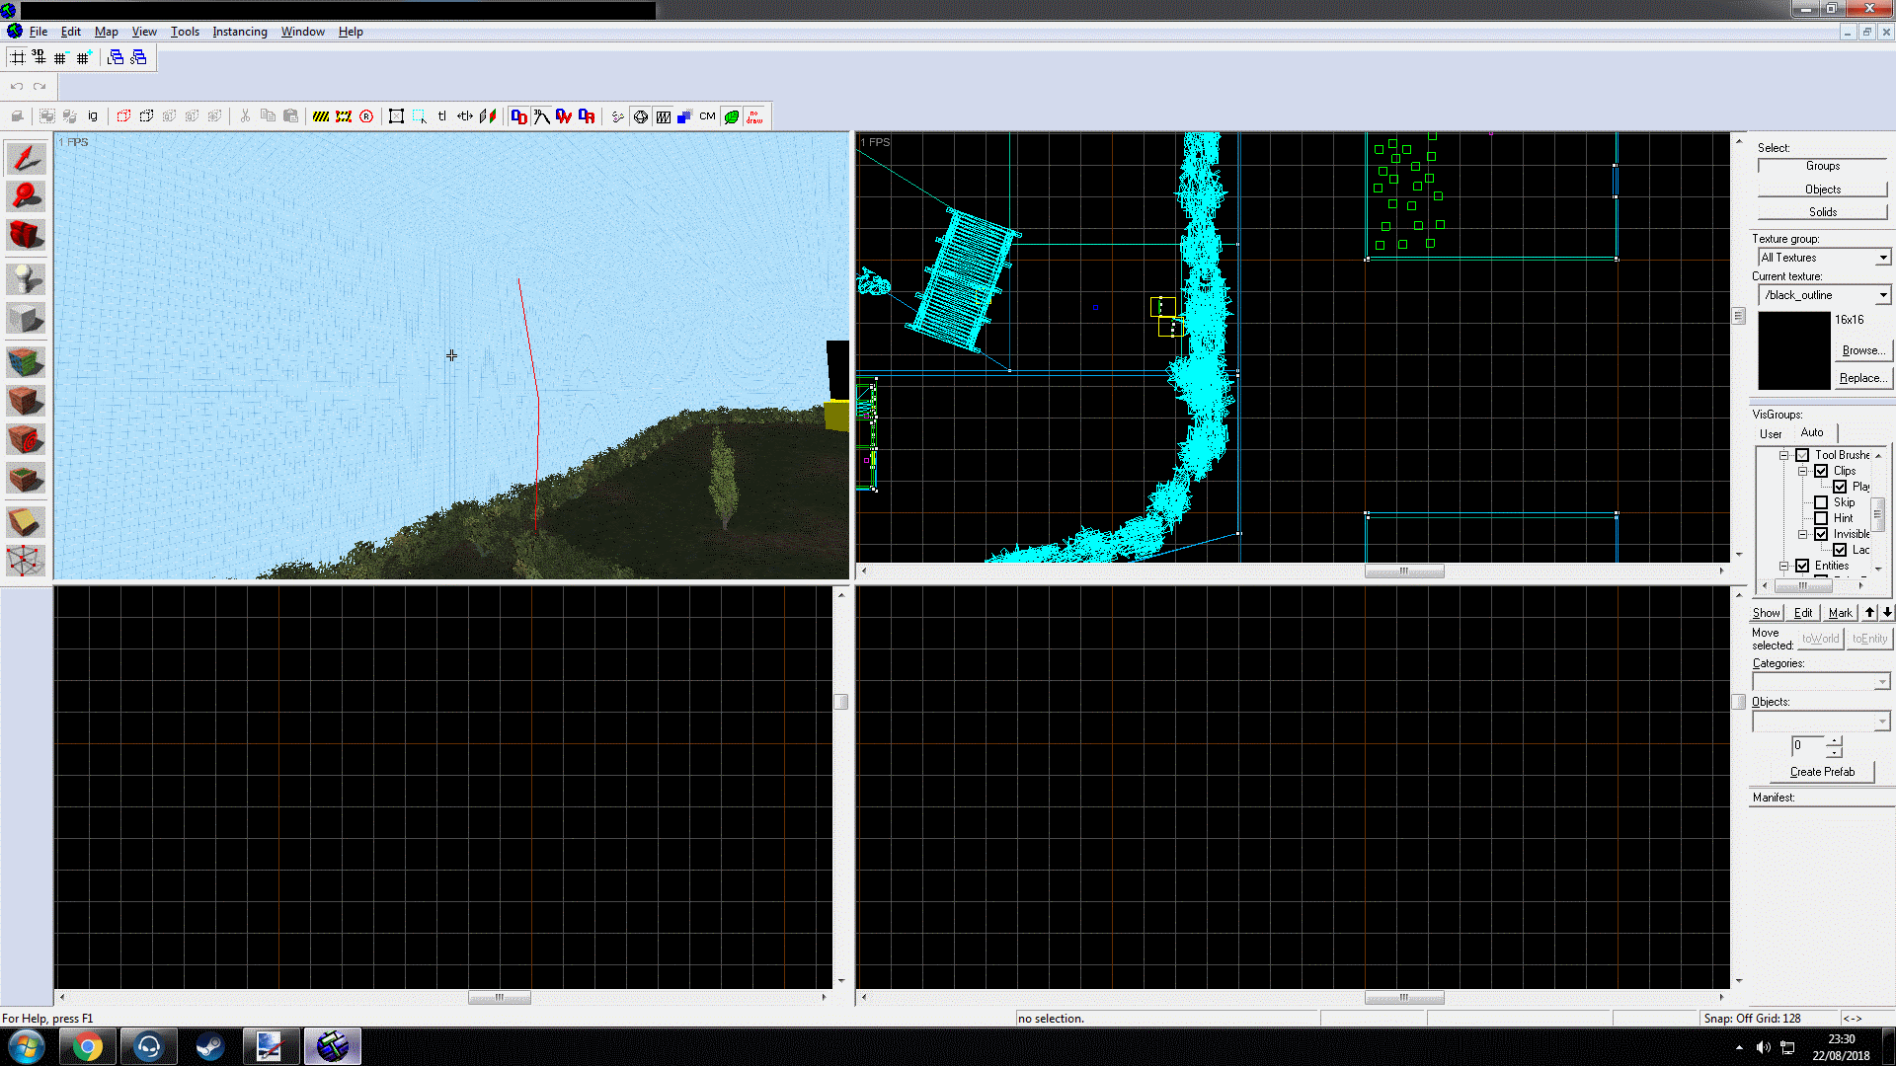The image size is (1896, 1066).
Task: Check the Skip visgroup checkbox
Action: tap(1821, 502)
